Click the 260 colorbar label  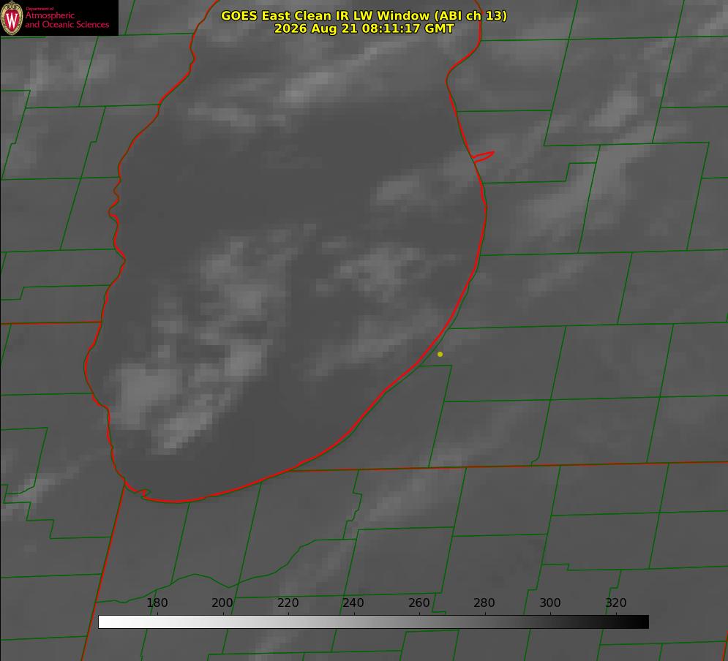(x=419, y=603)
